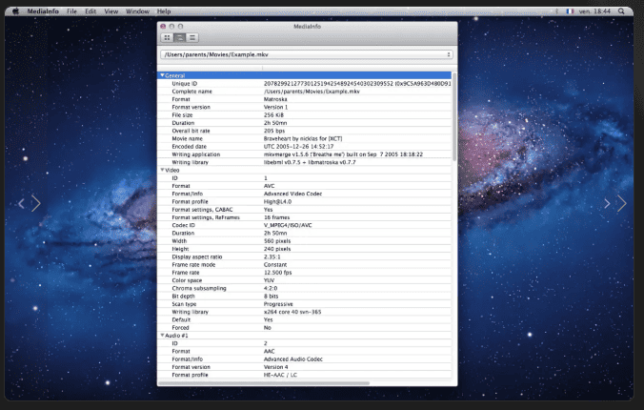
Task: Select the 'Format settings, ReFrames' row
Action: click(x=304, y=217)
